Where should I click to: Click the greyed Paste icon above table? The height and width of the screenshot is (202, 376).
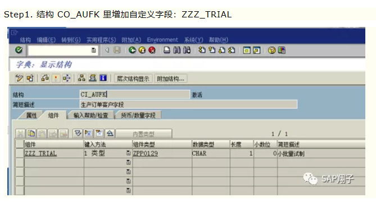point(42,134)
